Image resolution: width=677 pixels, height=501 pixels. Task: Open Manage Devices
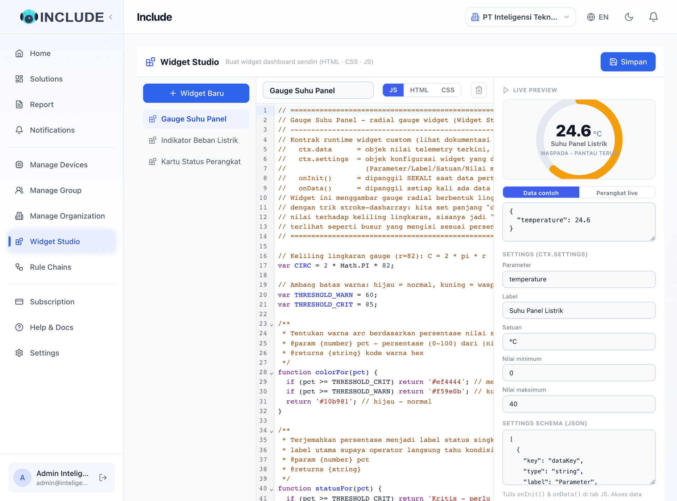click(x=62, y=165)
